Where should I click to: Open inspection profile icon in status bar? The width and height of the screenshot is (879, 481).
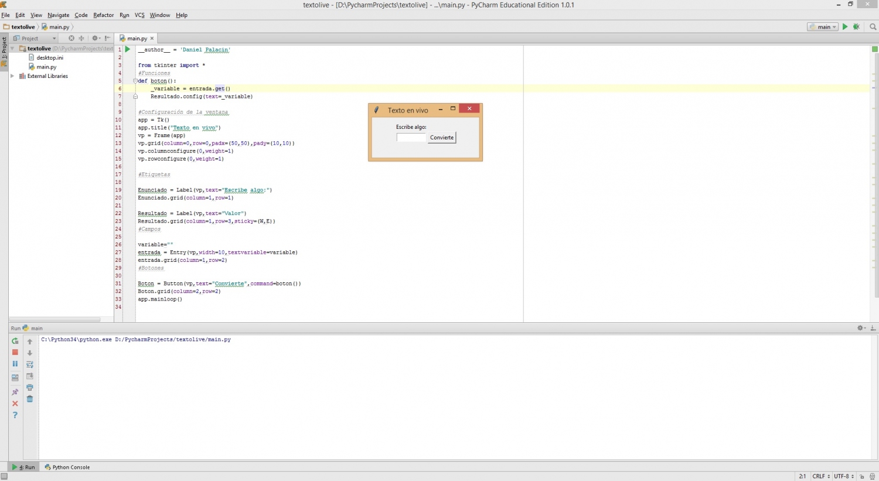point(873,476)
